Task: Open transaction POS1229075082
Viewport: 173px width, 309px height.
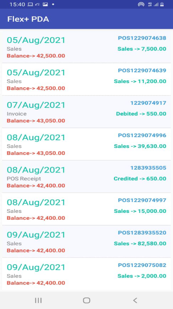Action: pyautogui.click(x=86, y=274)
